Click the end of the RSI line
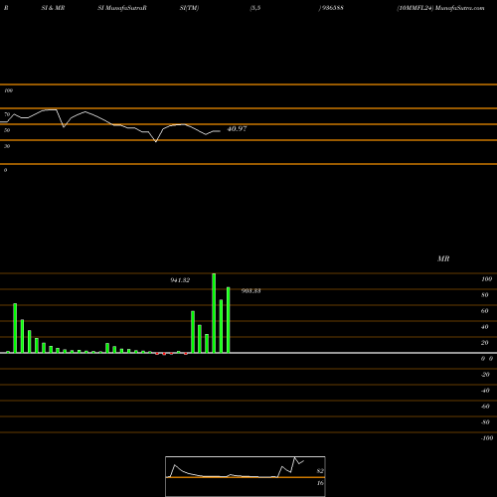The height and width of the screenshot is (497, 497). (x=220, y=131)
